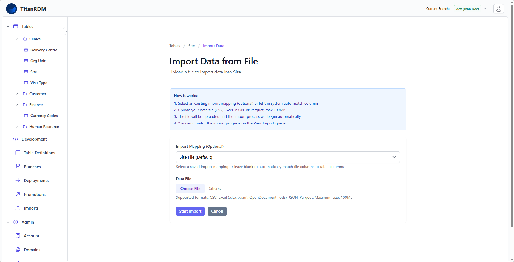Click the Site table icon in sidebar
Screen dimensions: 514x262
point(26,72)
